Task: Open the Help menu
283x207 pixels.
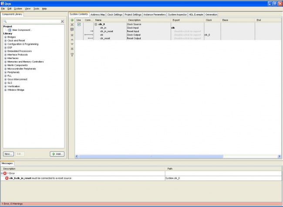Action: pyautogui.click(x=44, y=9)
